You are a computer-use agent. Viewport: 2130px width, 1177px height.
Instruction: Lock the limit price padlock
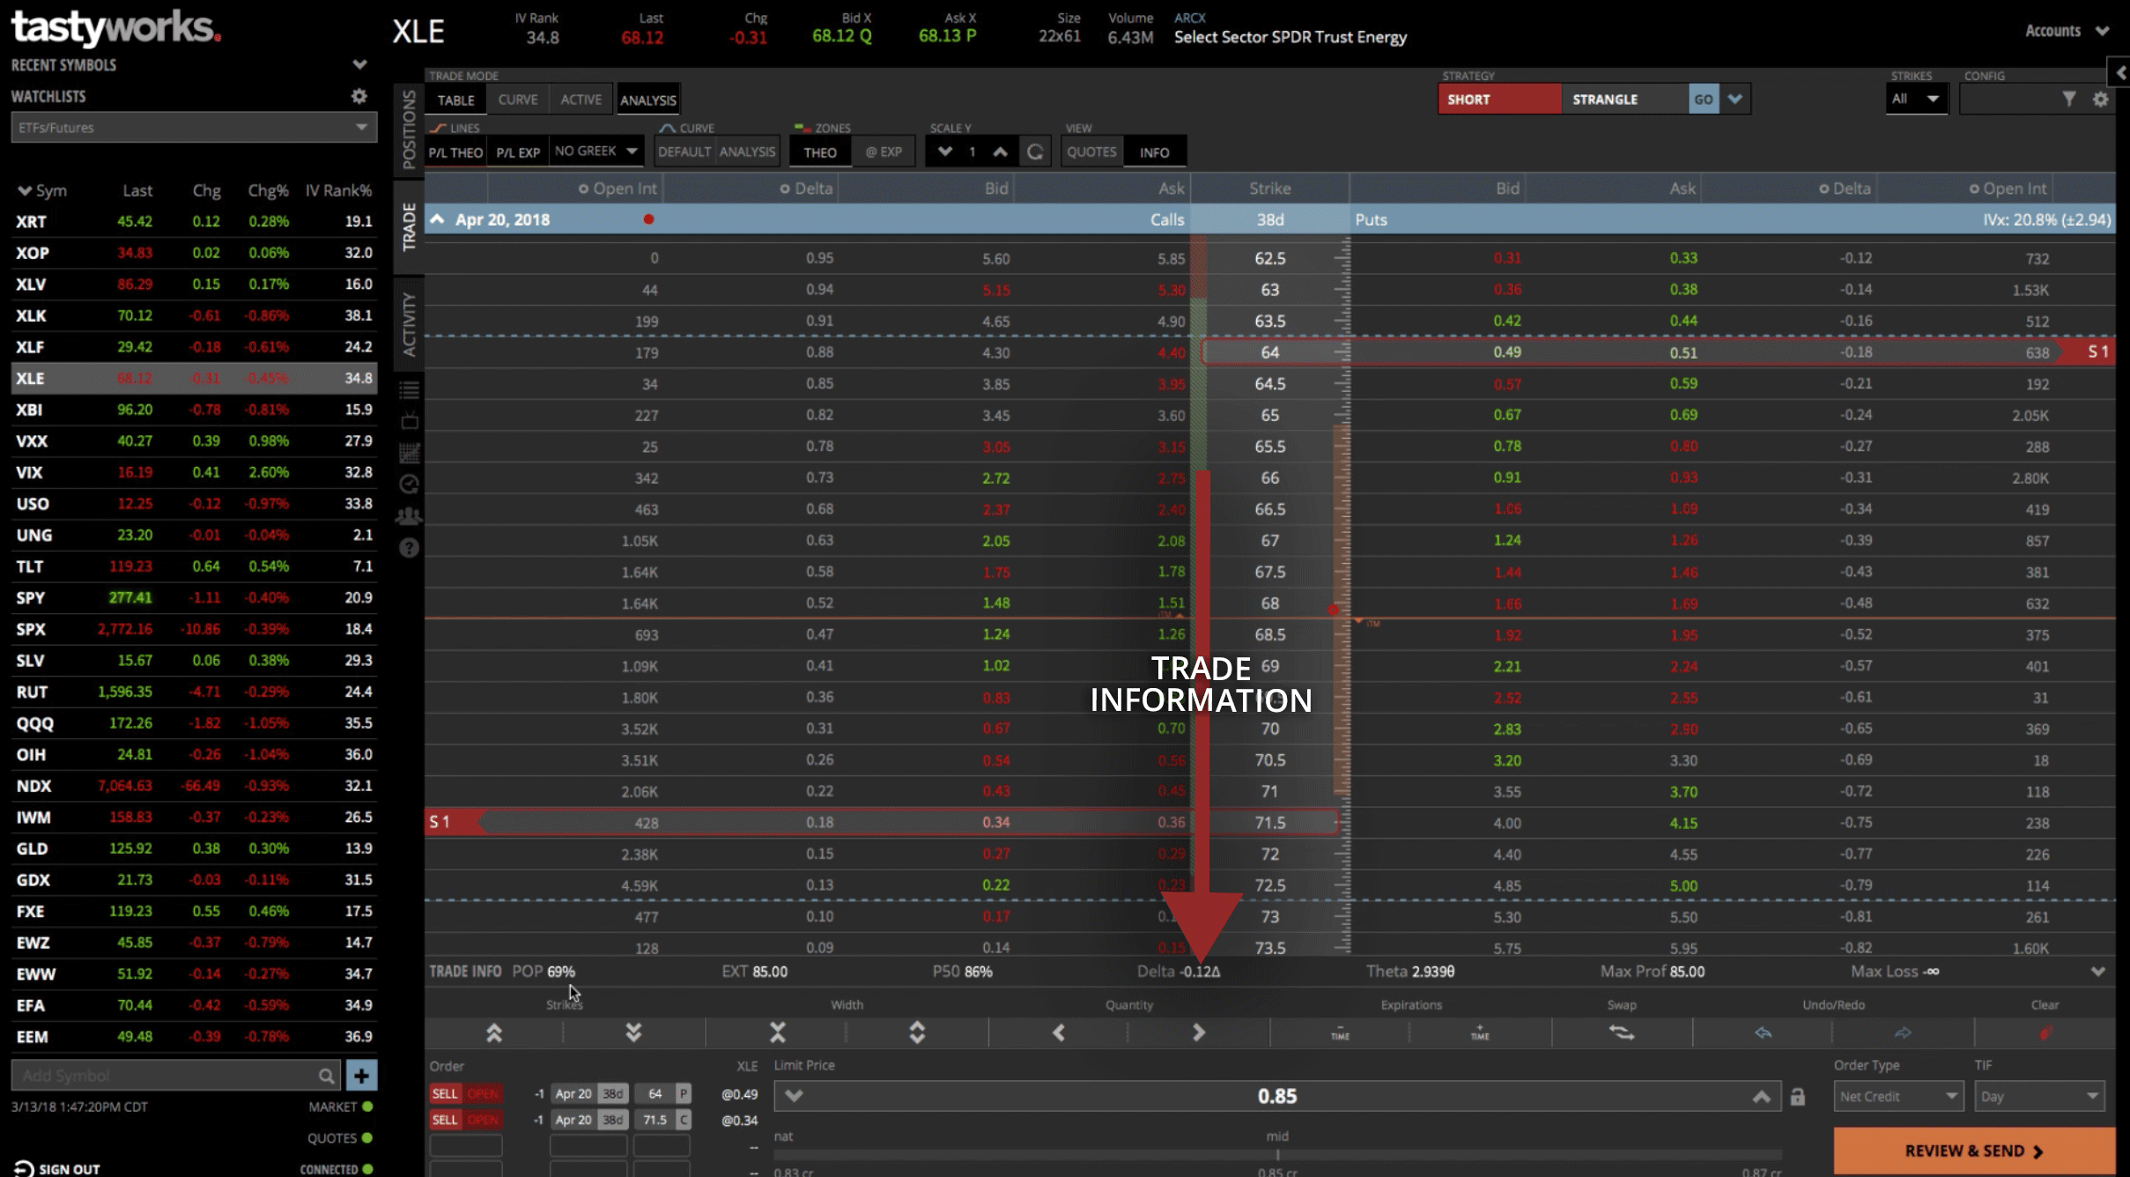tap(1798, 1097)
